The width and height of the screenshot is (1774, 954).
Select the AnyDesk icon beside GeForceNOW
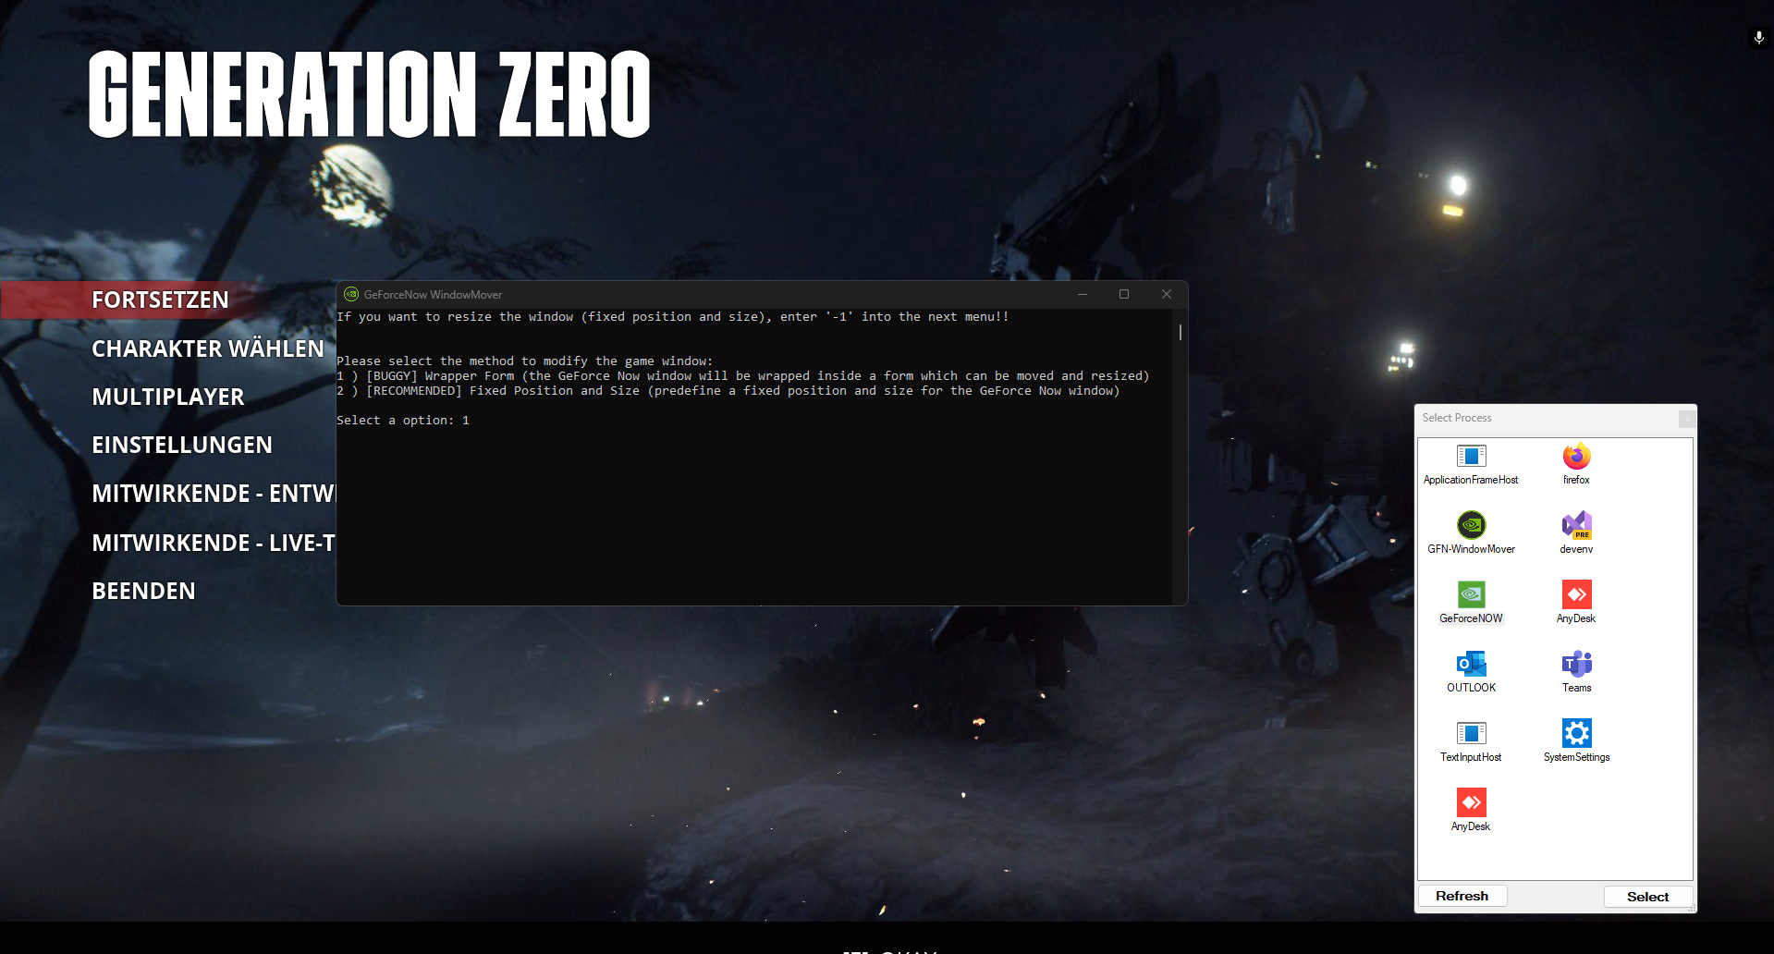coord(1576,594)
